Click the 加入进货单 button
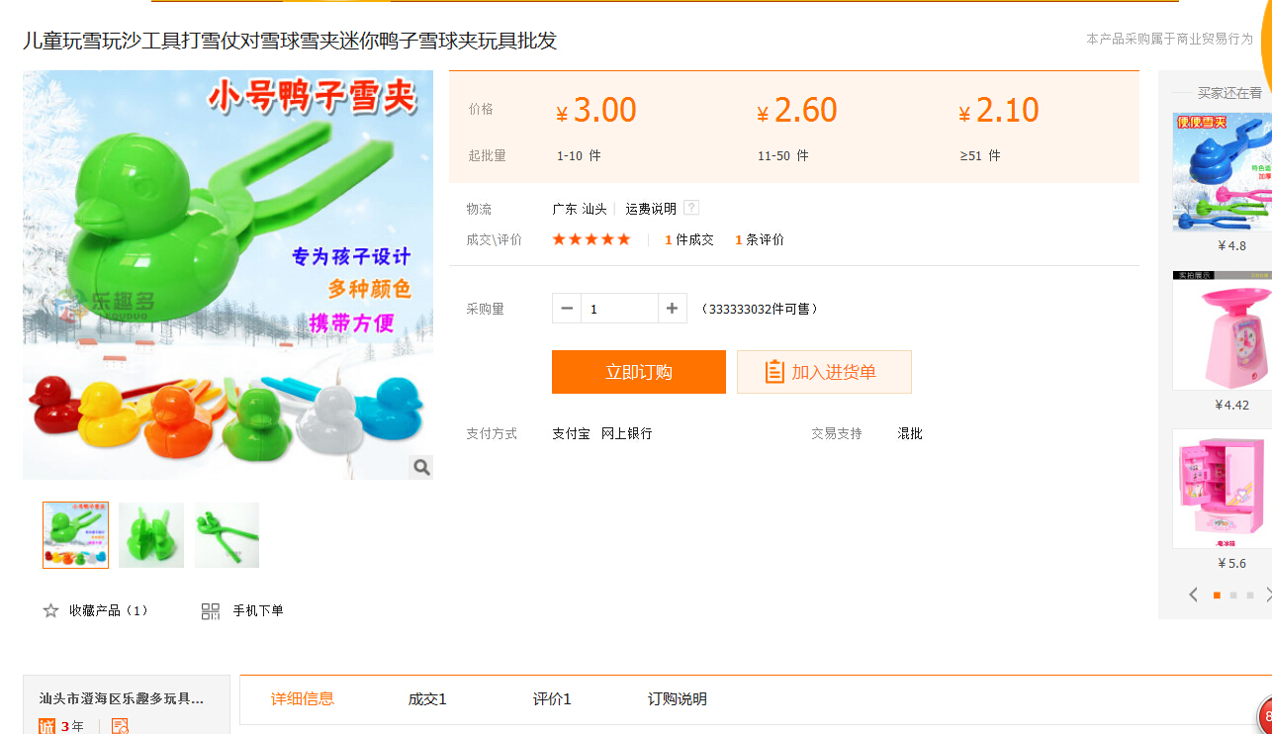The width and height of the screenshot is (1272, 734). (824, 372)
